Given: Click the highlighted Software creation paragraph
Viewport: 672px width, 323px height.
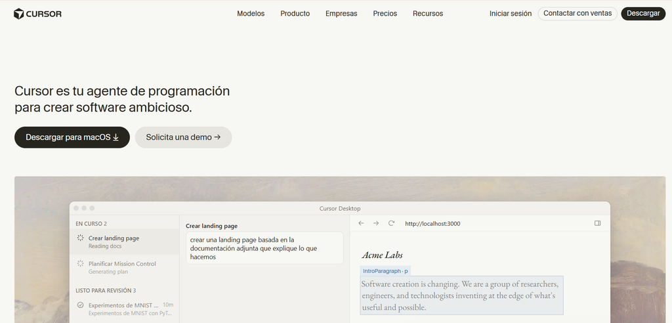Looking at the screenshot, I should (461, 295).
